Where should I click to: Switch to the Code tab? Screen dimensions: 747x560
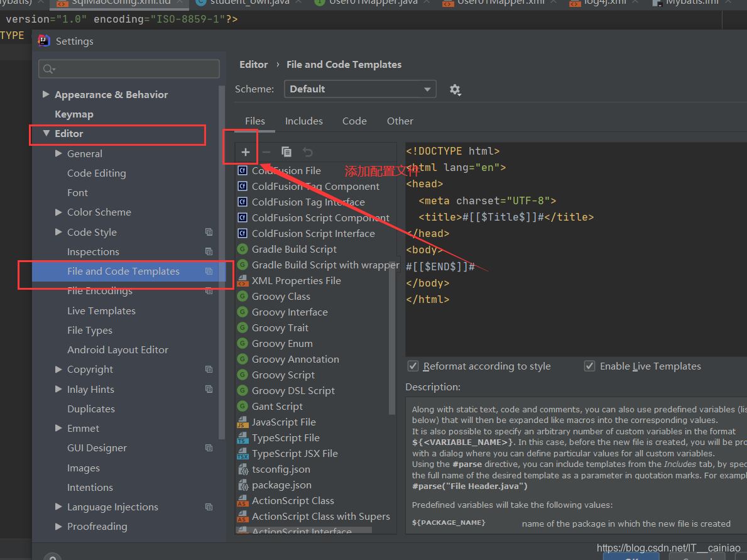354,121
